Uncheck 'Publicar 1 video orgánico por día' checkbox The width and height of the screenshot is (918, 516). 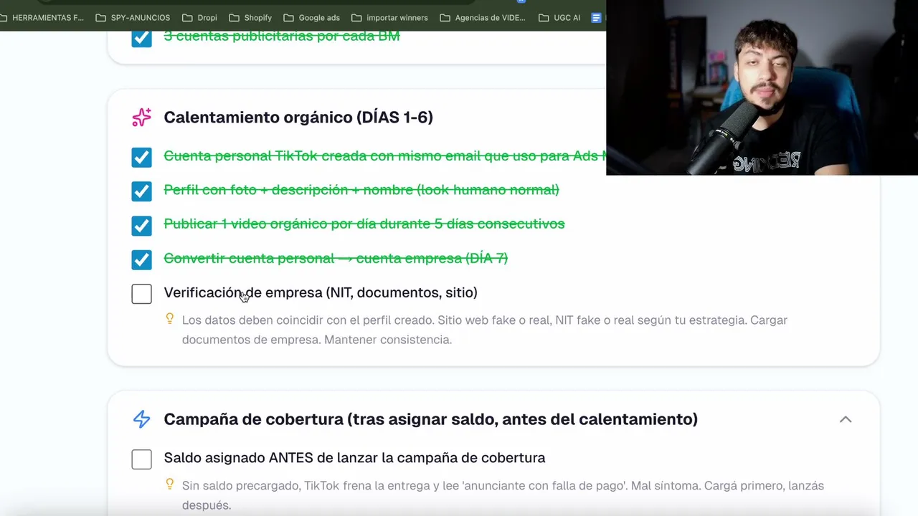point(141,225)
